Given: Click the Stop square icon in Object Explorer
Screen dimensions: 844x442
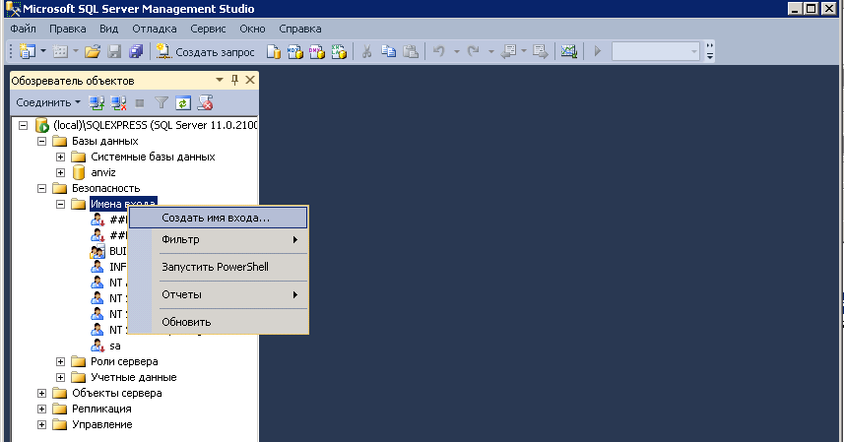Looking at the screenshot, I should coord(140,102).
